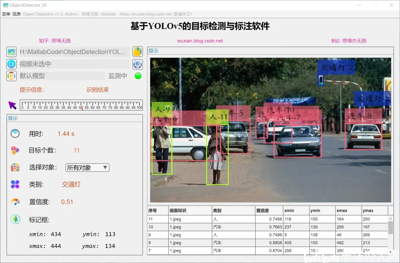
Task: Click the dropdown arrow of 所有对象
Action: click(105, 167)
